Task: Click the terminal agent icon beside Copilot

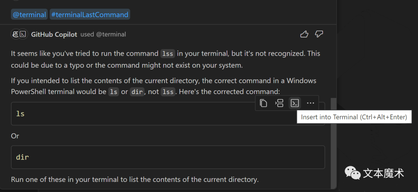Action: (23, 34)
